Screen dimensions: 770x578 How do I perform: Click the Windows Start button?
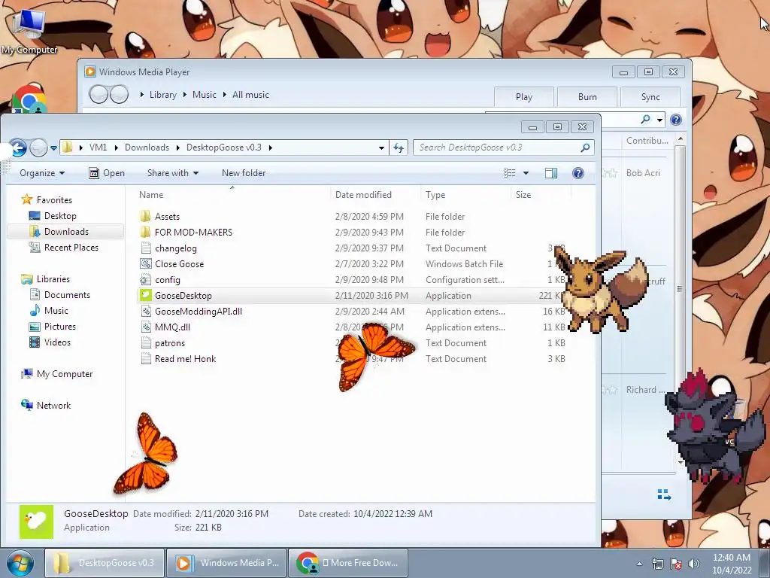point(21,563)
